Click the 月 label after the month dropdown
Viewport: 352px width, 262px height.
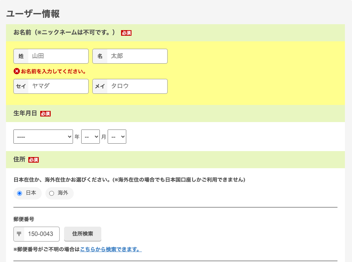104,137
